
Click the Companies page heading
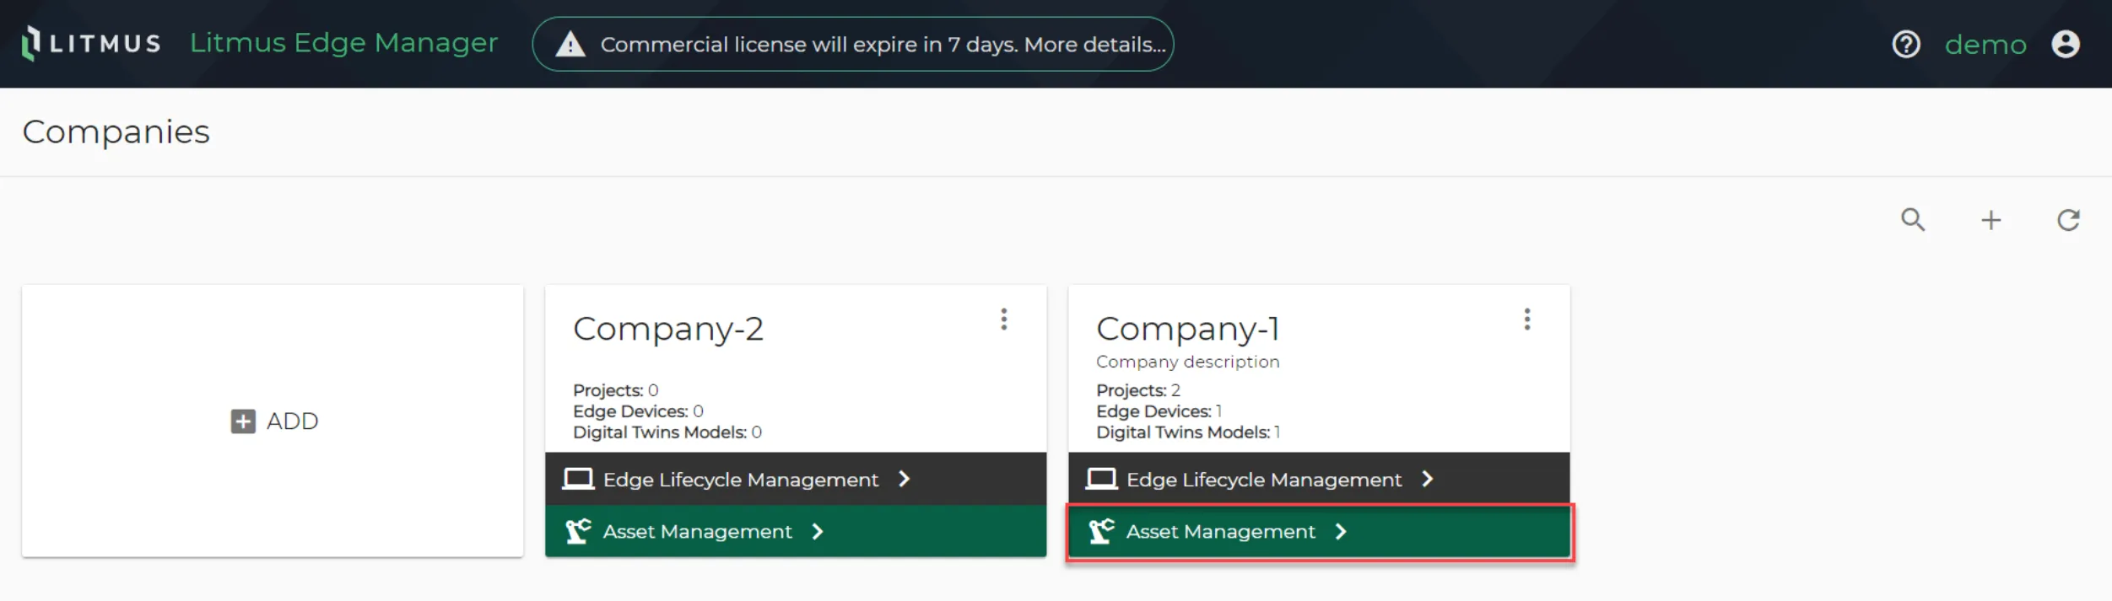[x=116, y=132]
